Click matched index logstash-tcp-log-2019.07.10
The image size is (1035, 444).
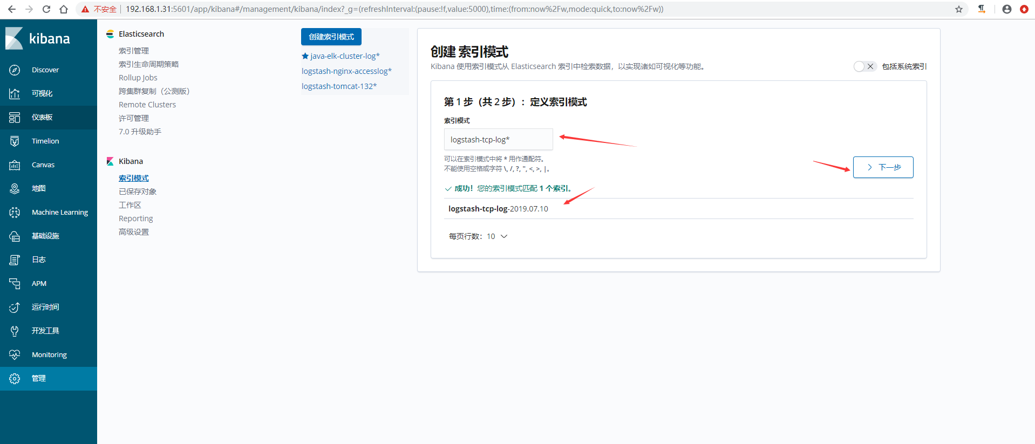coord(498,209)
